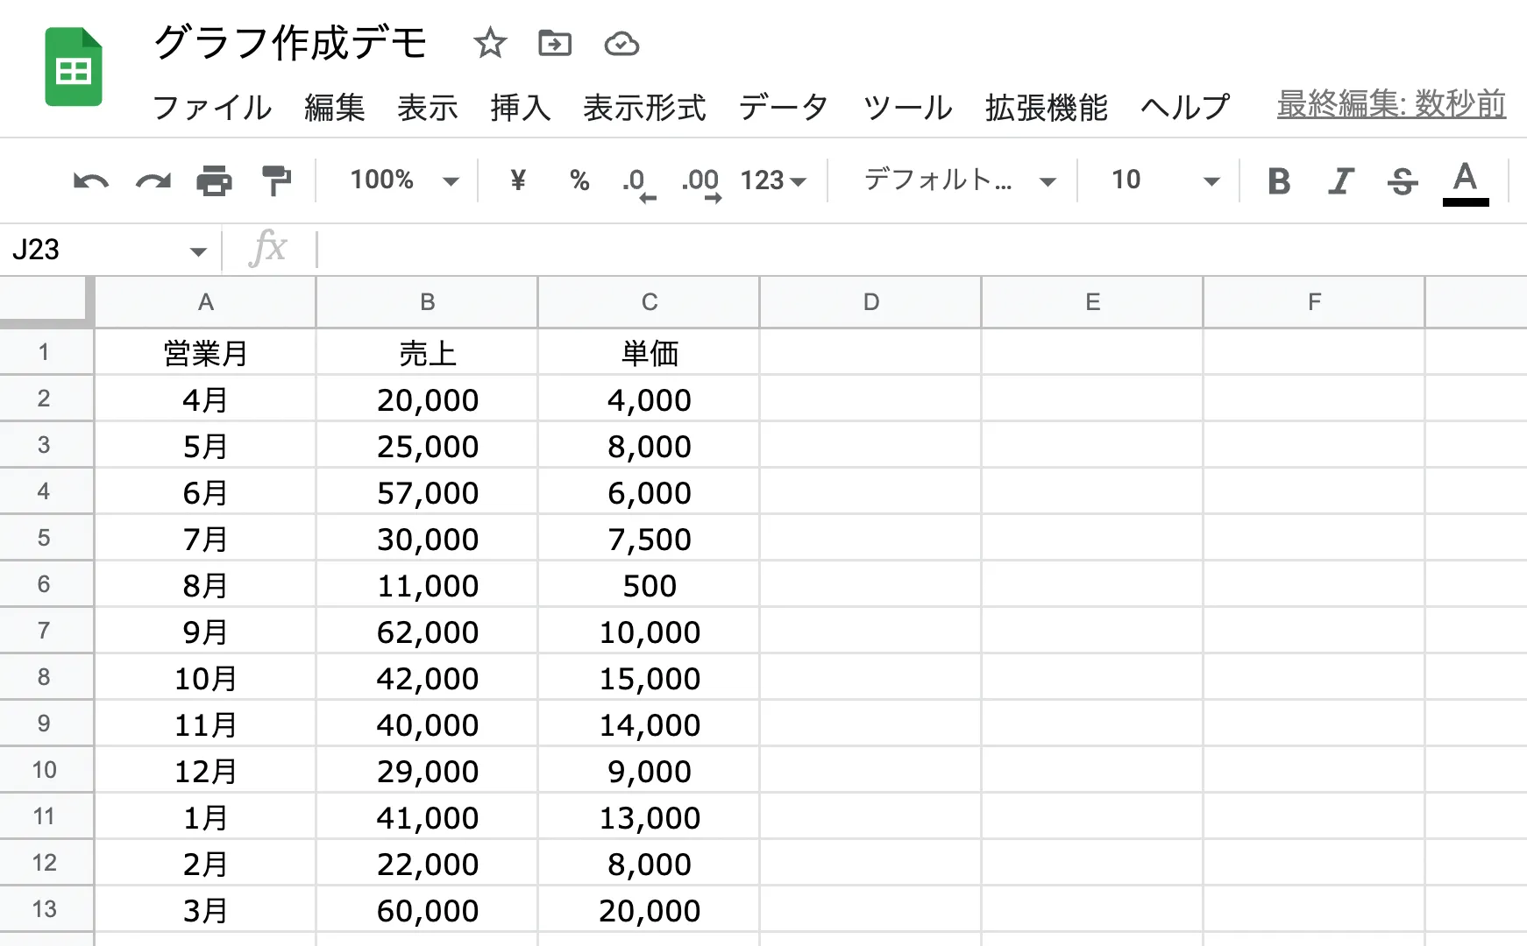
Task: Select row 13 header
Action: [x=46, y=909]
